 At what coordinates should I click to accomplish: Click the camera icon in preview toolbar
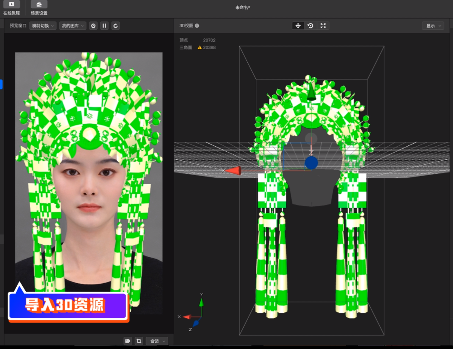[x=93, y=26]
